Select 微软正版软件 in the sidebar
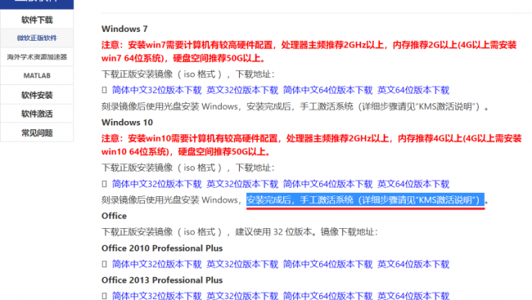Screen dimensions: 532x300 coord(37,38)
